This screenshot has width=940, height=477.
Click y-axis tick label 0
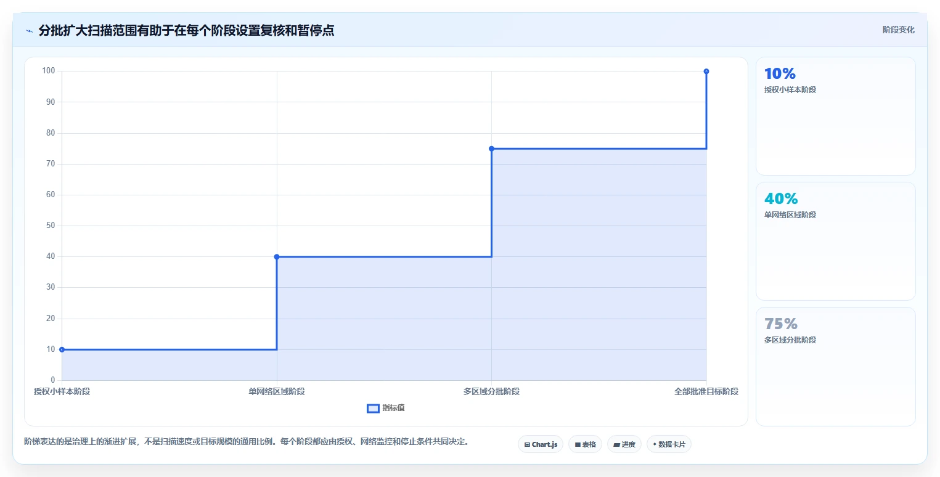[53, 380]
